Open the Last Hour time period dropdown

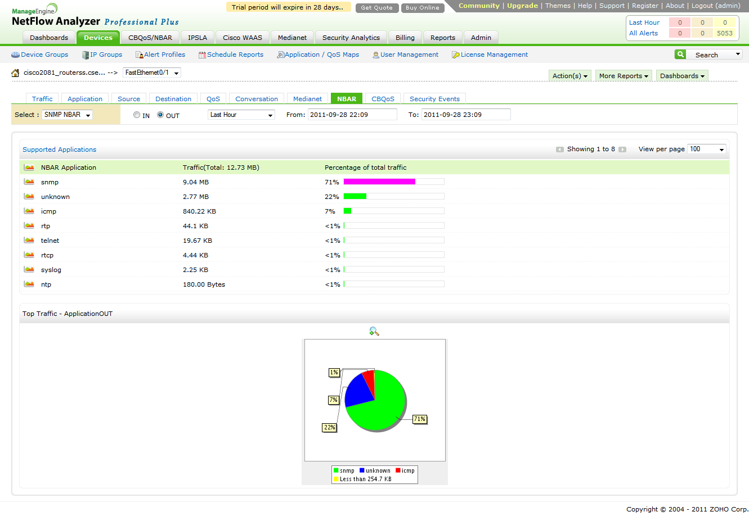coord(241,115)
